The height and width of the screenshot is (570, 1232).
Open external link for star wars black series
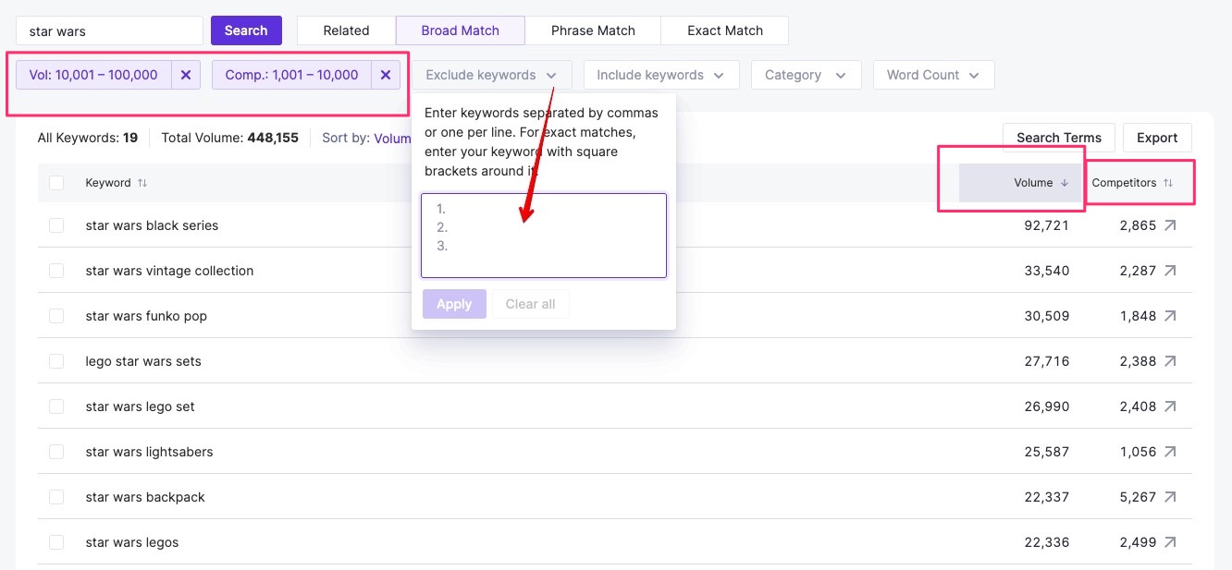[1170, 225]
